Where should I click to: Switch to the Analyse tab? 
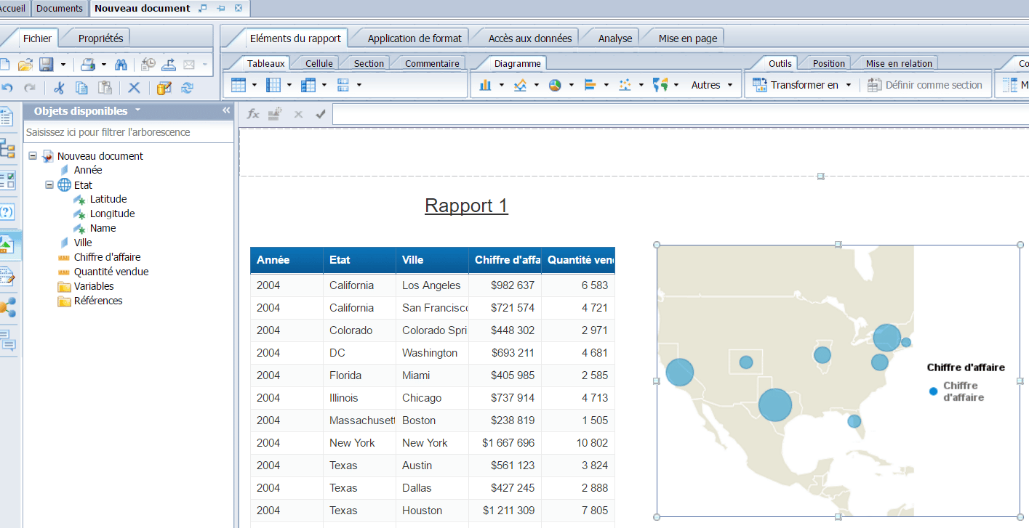coord(614,38)
